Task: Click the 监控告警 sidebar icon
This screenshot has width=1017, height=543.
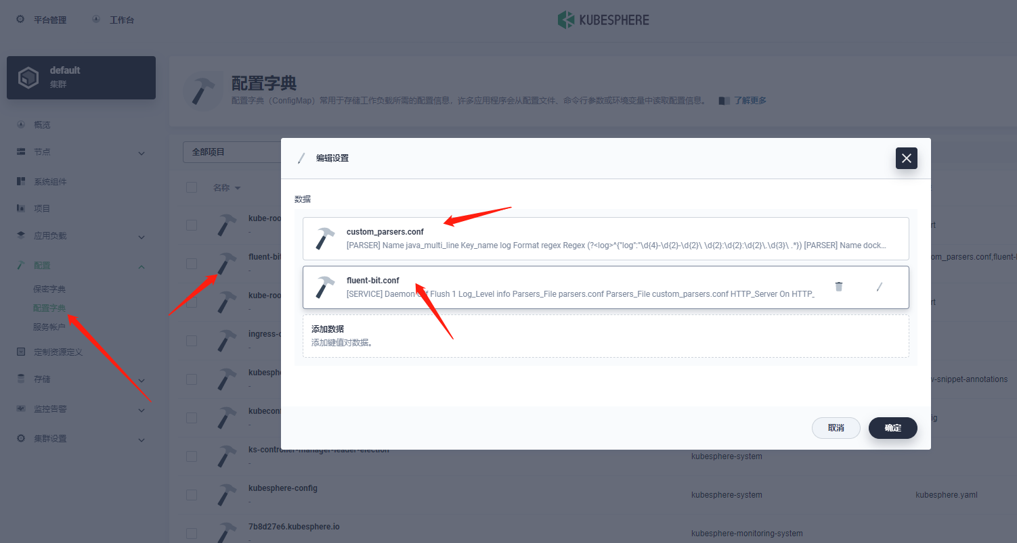Action: pos(21,408)
